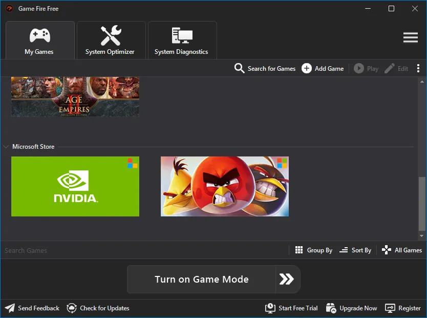Click the update refresh icon

(72, 308)
